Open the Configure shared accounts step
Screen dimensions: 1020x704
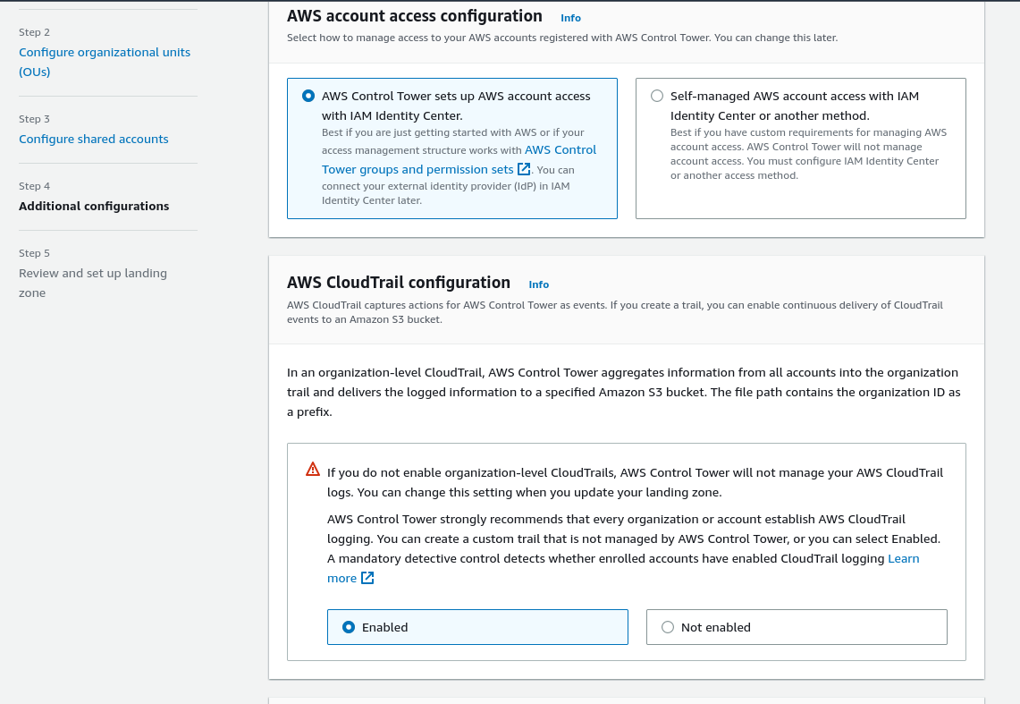tap(94, 139)
